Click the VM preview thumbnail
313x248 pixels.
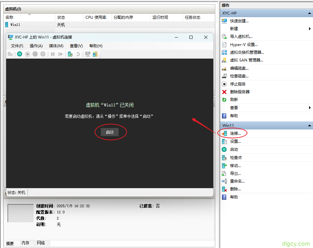point(21,213)
